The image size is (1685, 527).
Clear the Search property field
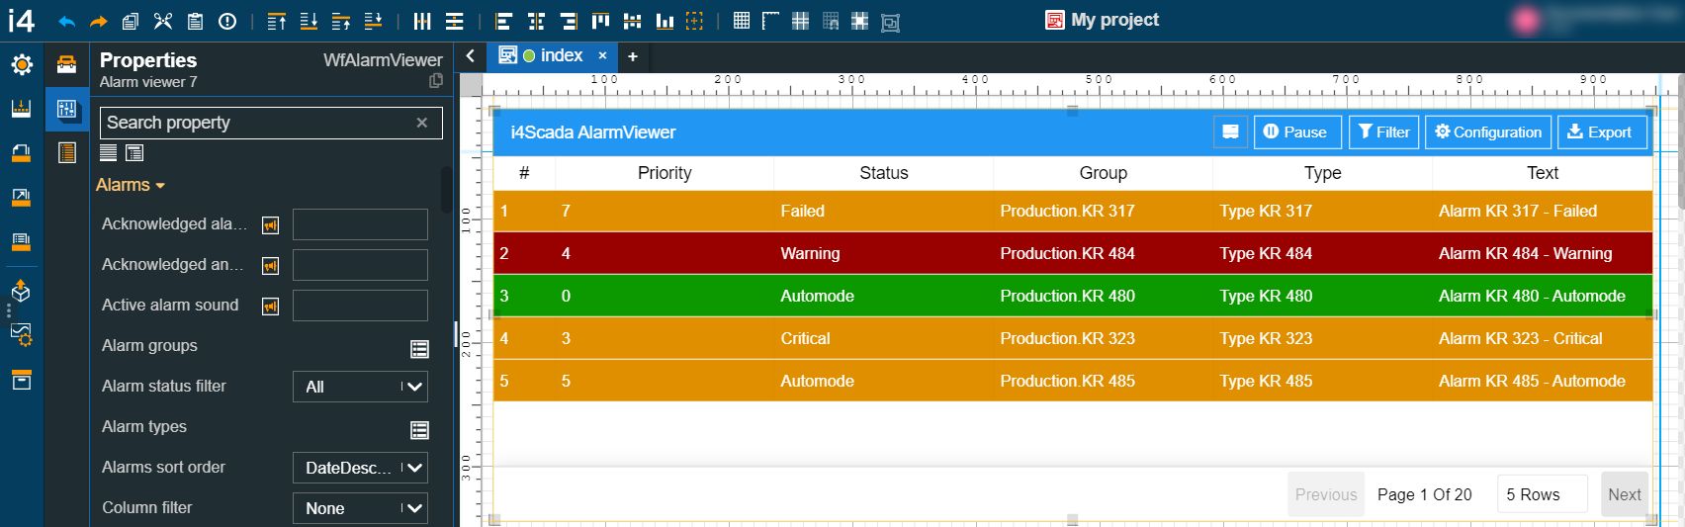click(422, 123)
